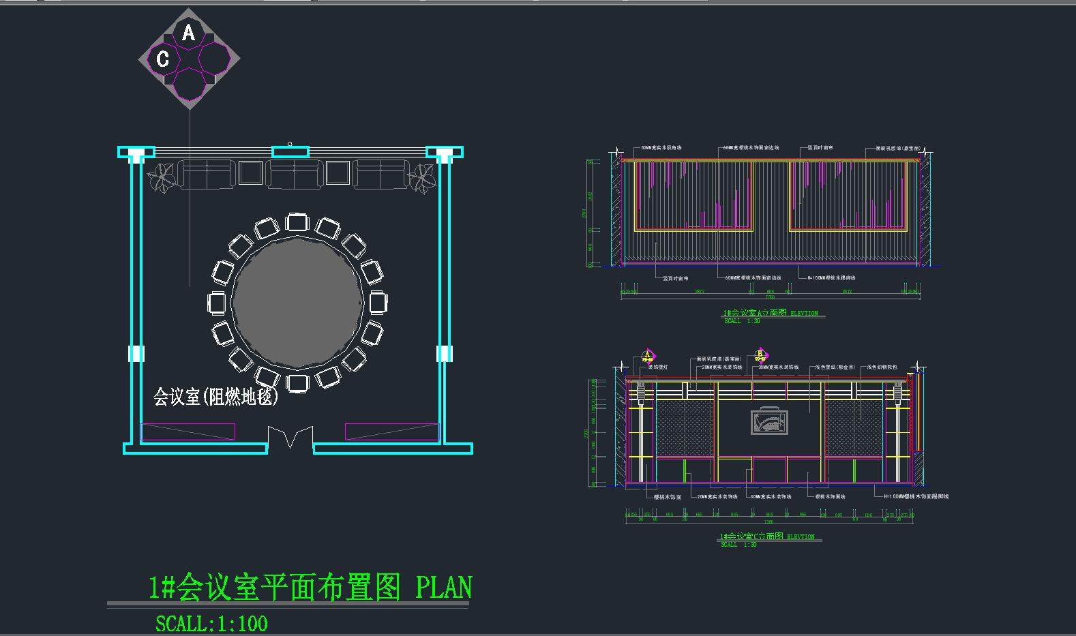Click the left magenta cabinet near the door
This screenshot has width=1076, height=636.
[188, 431]
